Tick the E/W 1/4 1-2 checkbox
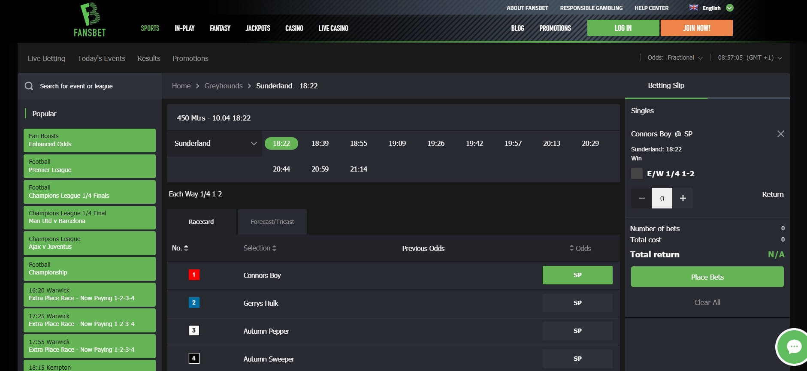 (x=637, y=174)
